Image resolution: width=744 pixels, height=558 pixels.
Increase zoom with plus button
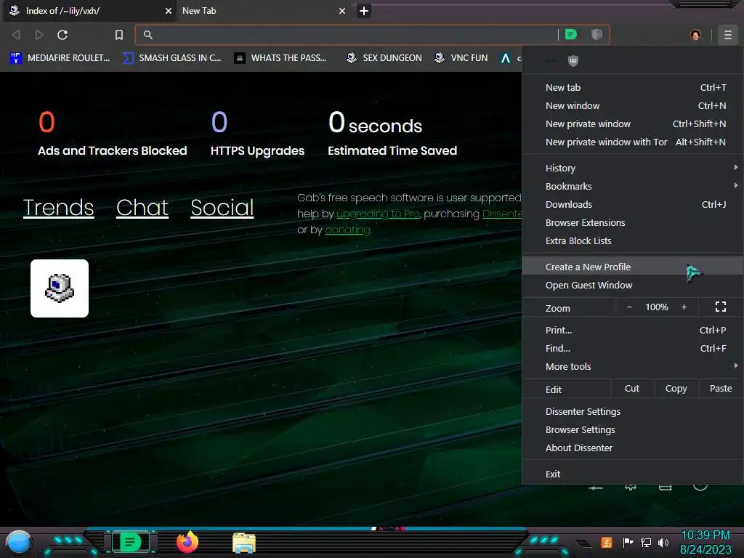tap(684, 307)
